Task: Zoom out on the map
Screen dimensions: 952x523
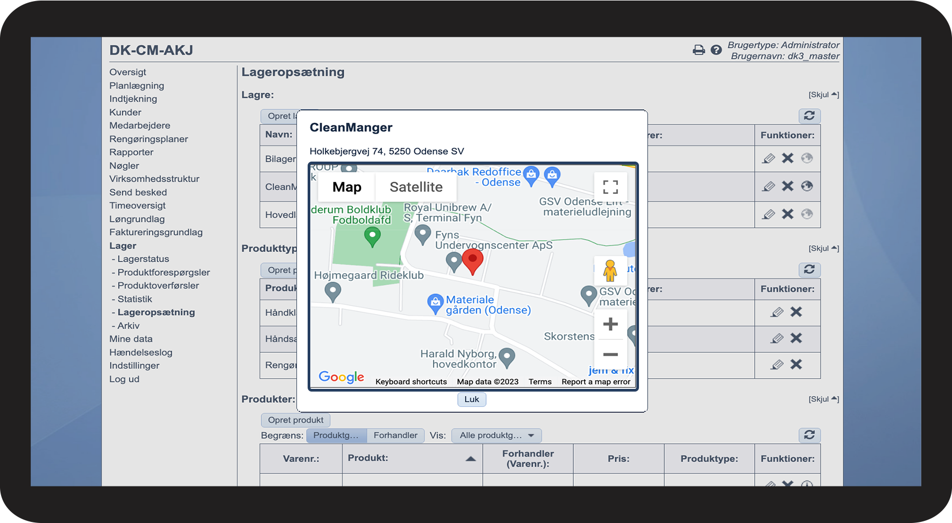Action: pos(610,354)
